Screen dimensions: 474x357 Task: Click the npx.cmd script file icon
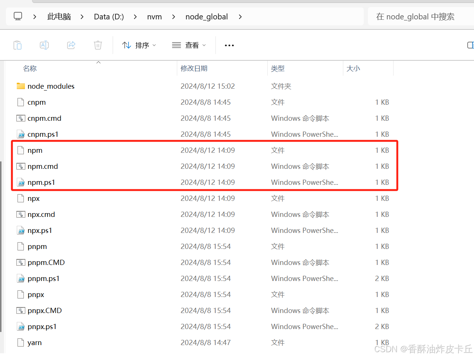tap(21, 214)
